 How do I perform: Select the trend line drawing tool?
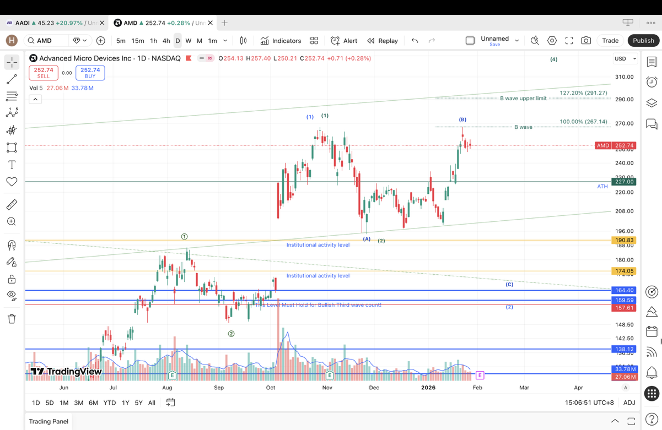click(12, 79)
